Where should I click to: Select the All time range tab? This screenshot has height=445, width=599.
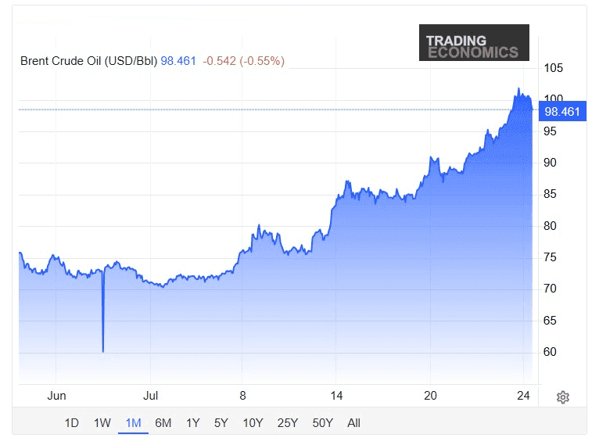(x=353, y=423)
